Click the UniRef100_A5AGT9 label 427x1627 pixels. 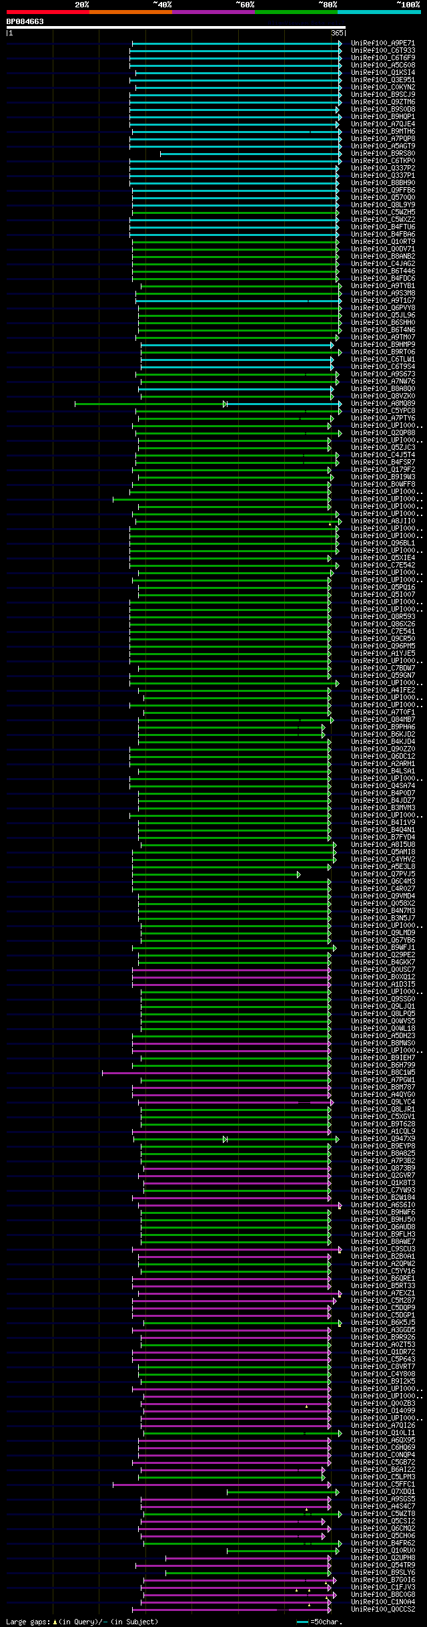383,146
